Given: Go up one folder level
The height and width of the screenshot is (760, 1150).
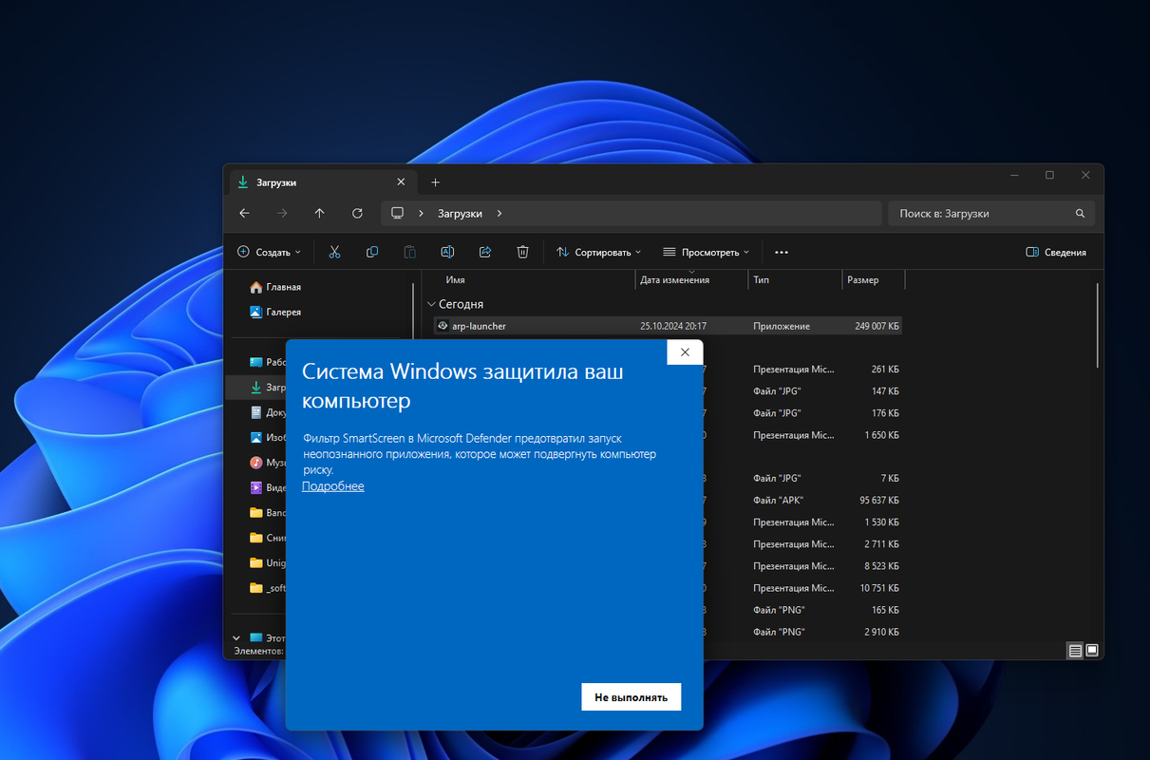Looking at the screenshot, I should click(319, 214).
